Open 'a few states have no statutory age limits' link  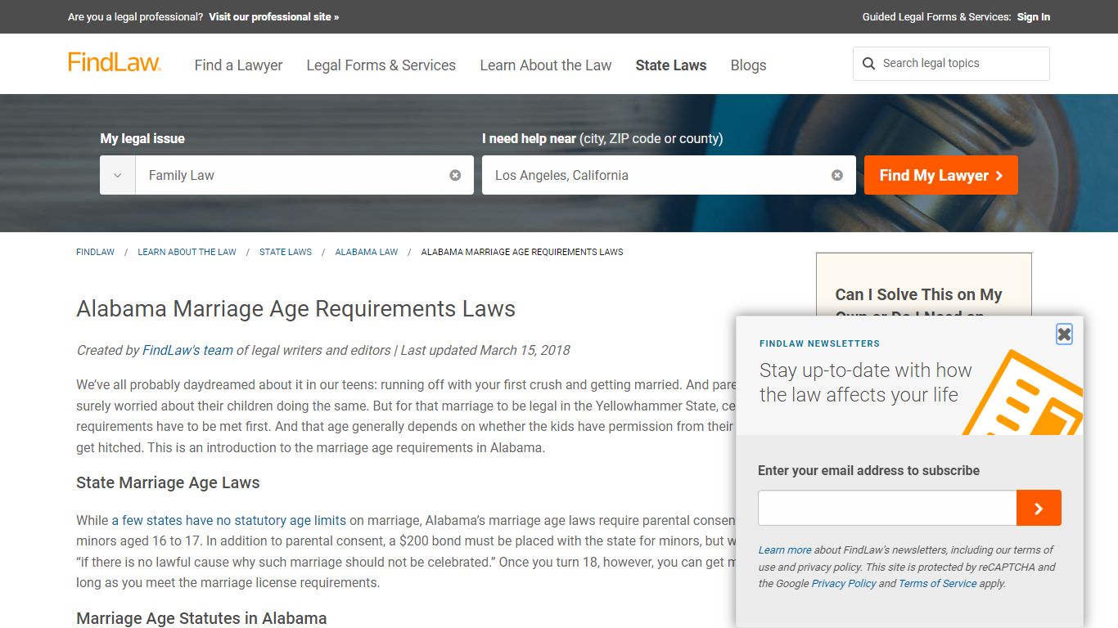(229, 520)
